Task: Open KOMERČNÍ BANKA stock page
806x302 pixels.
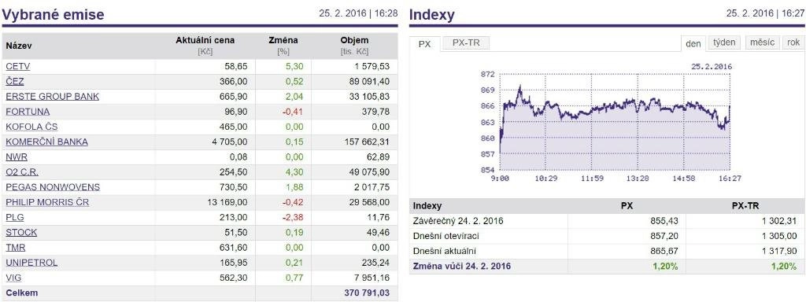Action: point(46,142)
